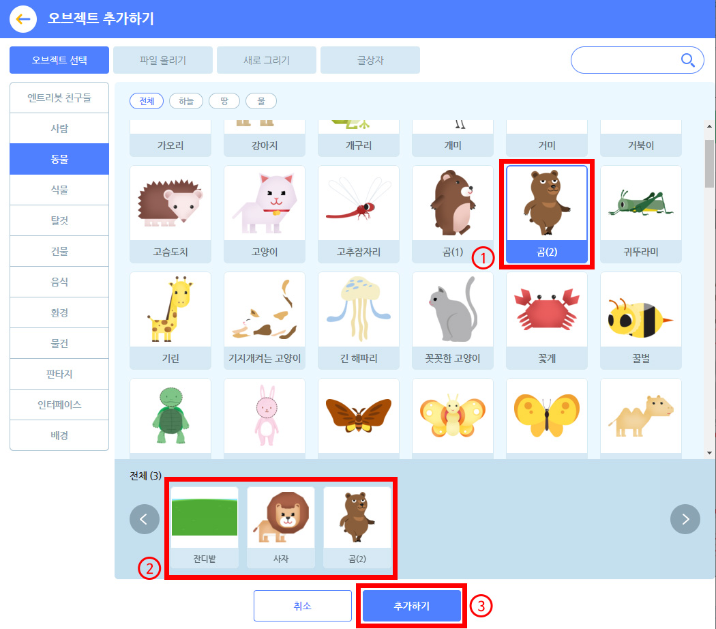This screenshot has height=629, width=716.
Task: Go back with the arrow button
Action: click(x=23, y=18)
